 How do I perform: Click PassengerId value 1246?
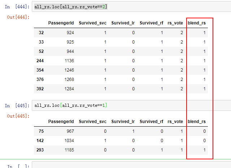pos(69,70)
